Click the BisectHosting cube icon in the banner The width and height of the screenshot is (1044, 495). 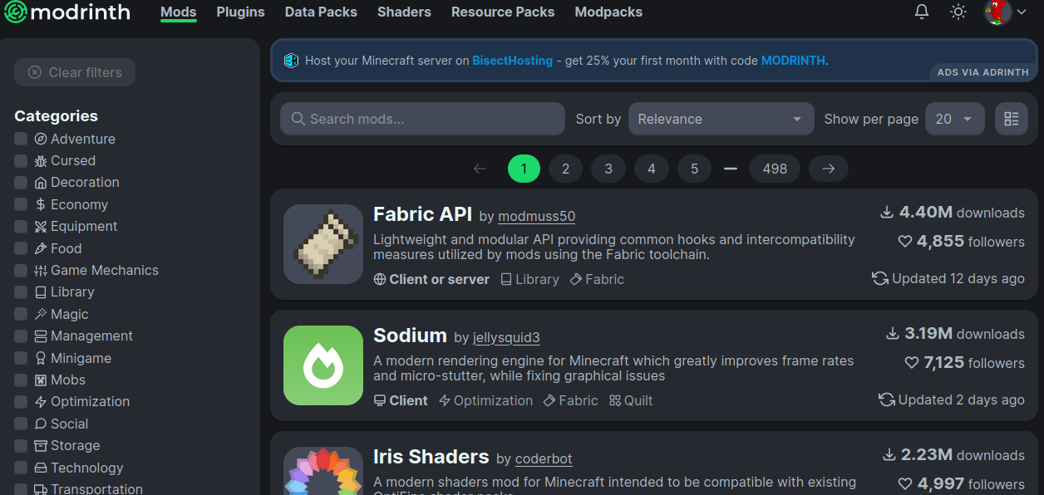pos(291,60)
